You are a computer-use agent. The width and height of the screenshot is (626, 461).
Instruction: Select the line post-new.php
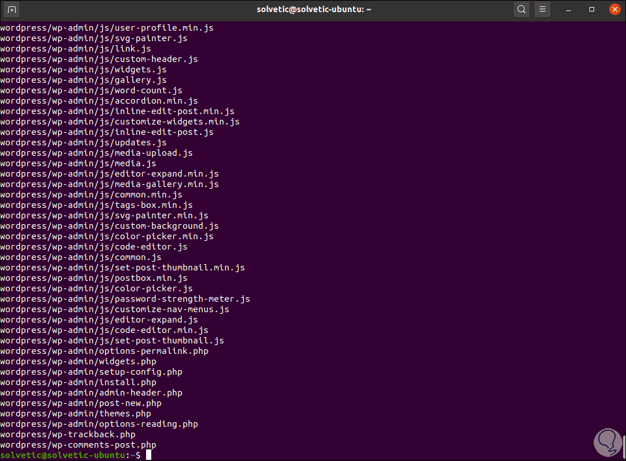coord(81,403)
